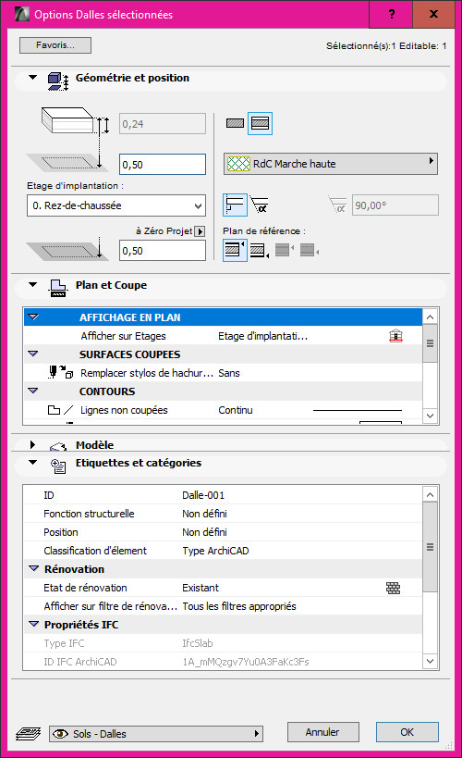Viewport: 462px width, 758px height.
Task: Click the Etiquettes list scrollbar thumb
Action: pyautogui.click(x=431, y=547)
